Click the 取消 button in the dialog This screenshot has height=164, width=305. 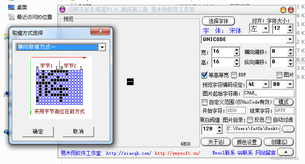pyautogui.click(x=78, y=132)
